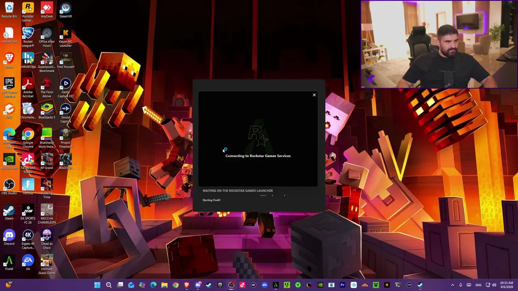Image resolution: width=518 pixels, height=291 pixels.
Task: Open the Find Yourself game shortcut
Action: click(x=66, y=61)
